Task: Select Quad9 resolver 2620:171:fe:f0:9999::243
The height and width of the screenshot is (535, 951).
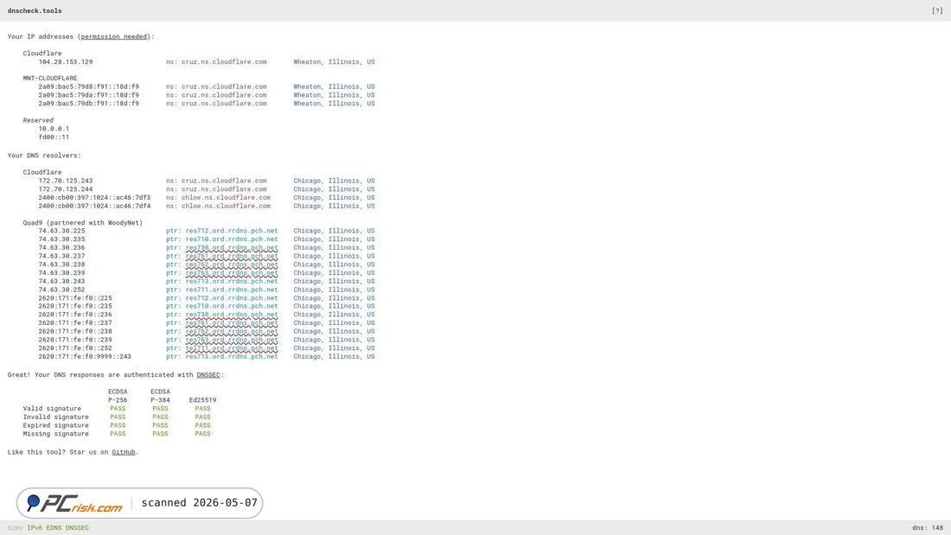Action: (85, 357)
